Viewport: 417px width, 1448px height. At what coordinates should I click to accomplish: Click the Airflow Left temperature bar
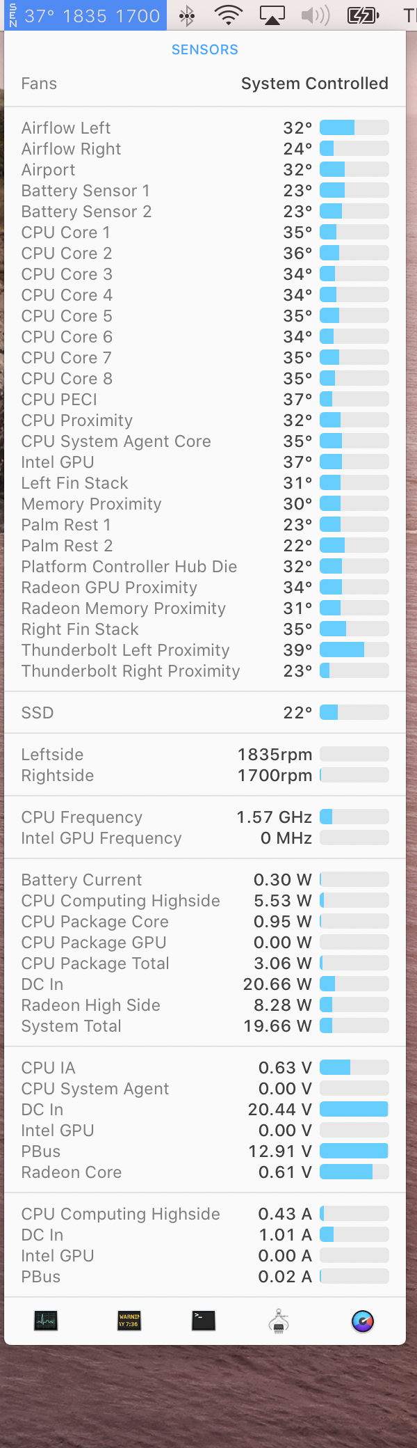point(354,128)
